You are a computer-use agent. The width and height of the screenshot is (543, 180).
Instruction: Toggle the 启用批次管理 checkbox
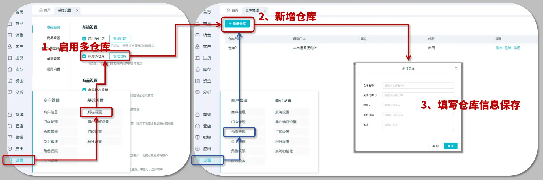(x=84, y=90)
